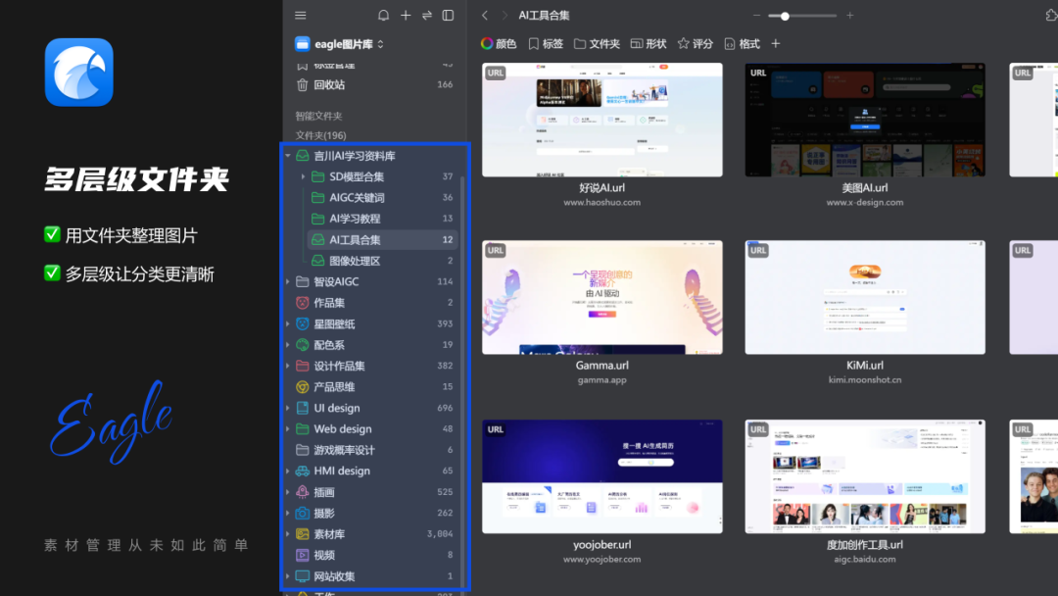Expand the 智设AIGC folder
1058x596 pixels.
(288, 282)
